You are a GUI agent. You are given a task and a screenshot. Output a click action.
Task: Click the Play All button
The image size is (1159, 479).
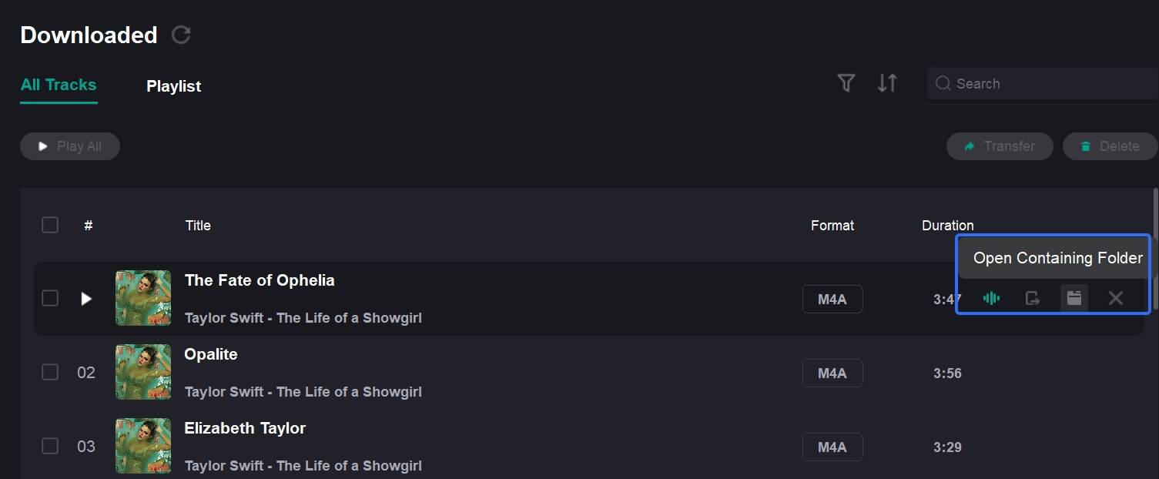[x=69, y=146]
